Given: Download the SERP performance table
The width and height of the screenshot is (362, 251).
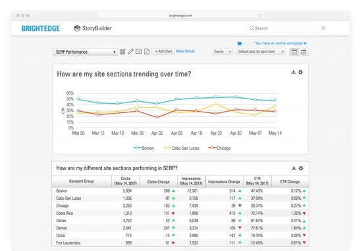Looking at the screenshot, I should pos(294,168).
